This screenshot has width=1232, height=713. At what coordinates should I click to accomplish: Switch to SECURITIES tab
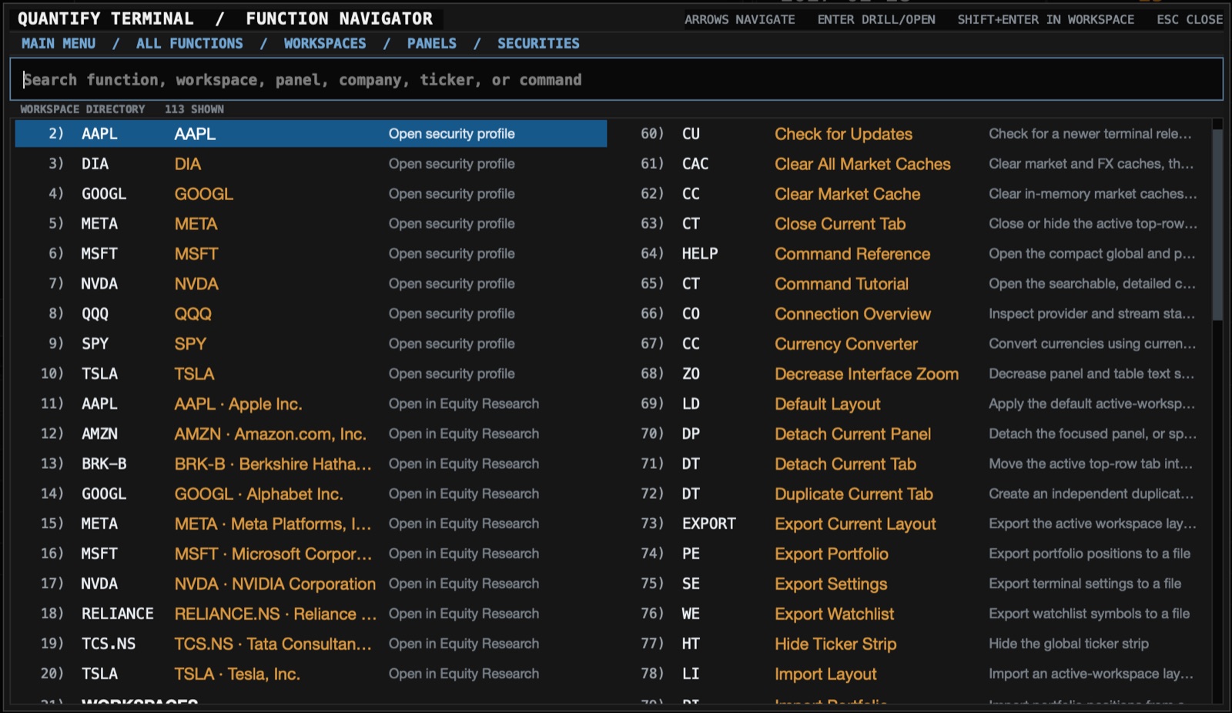538,44
